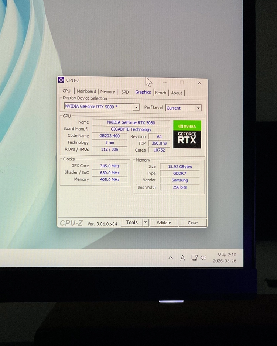Open the volume speaker tray icon

(203, 257)
